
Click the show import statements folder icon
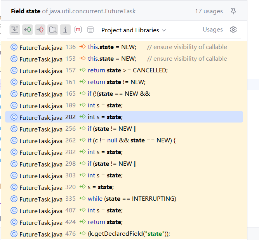click(53, 30)
